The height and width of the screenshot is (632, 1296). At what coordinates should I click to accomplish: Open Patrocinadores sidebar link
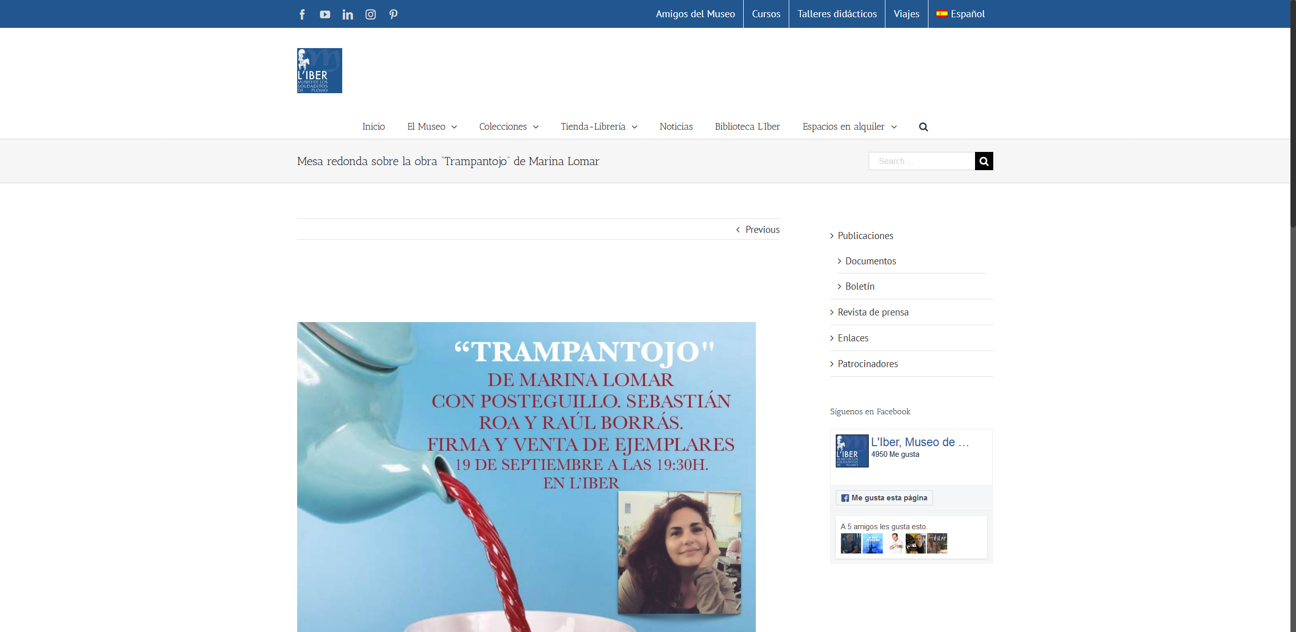coord(868,364)
